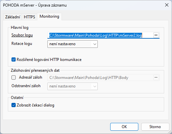Select the Monitoring tab

point(49,16)
